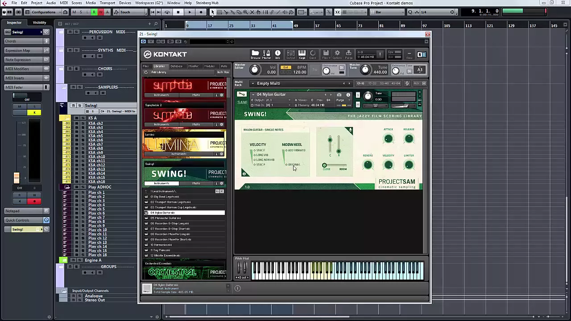Open the Bar snap type dropdown

[388, 12]
